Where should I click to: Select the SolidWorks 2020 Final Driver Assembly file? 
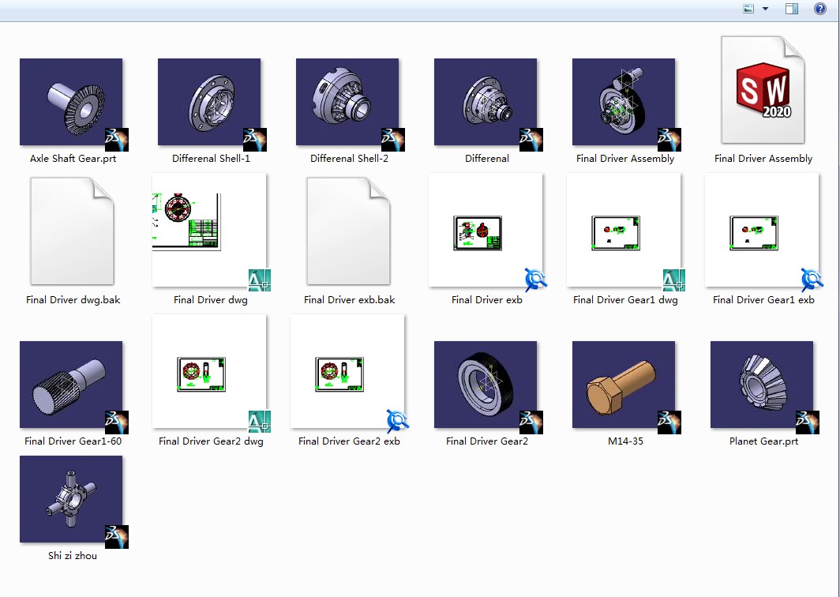click(763, 90)
